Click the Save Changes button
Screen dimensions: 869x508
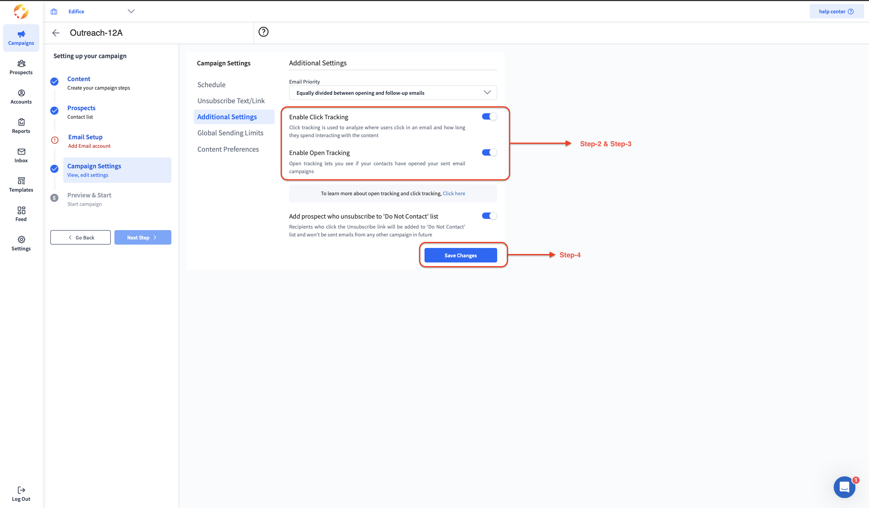(460, 255)
